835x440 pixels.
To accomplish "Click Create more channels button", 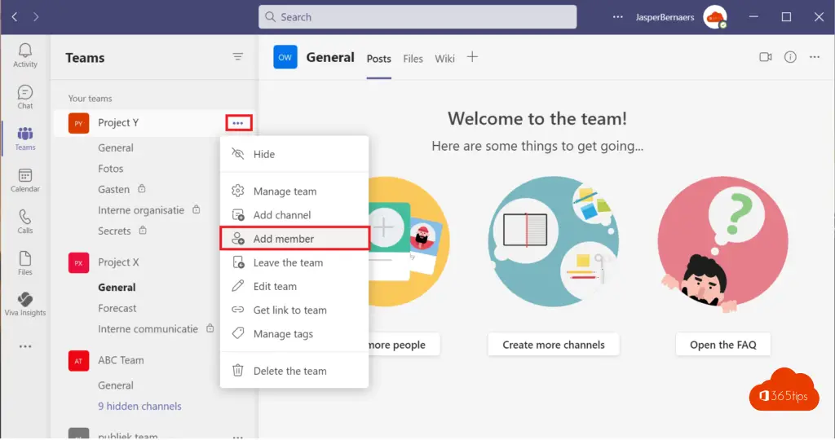I will tap(554, 345).
